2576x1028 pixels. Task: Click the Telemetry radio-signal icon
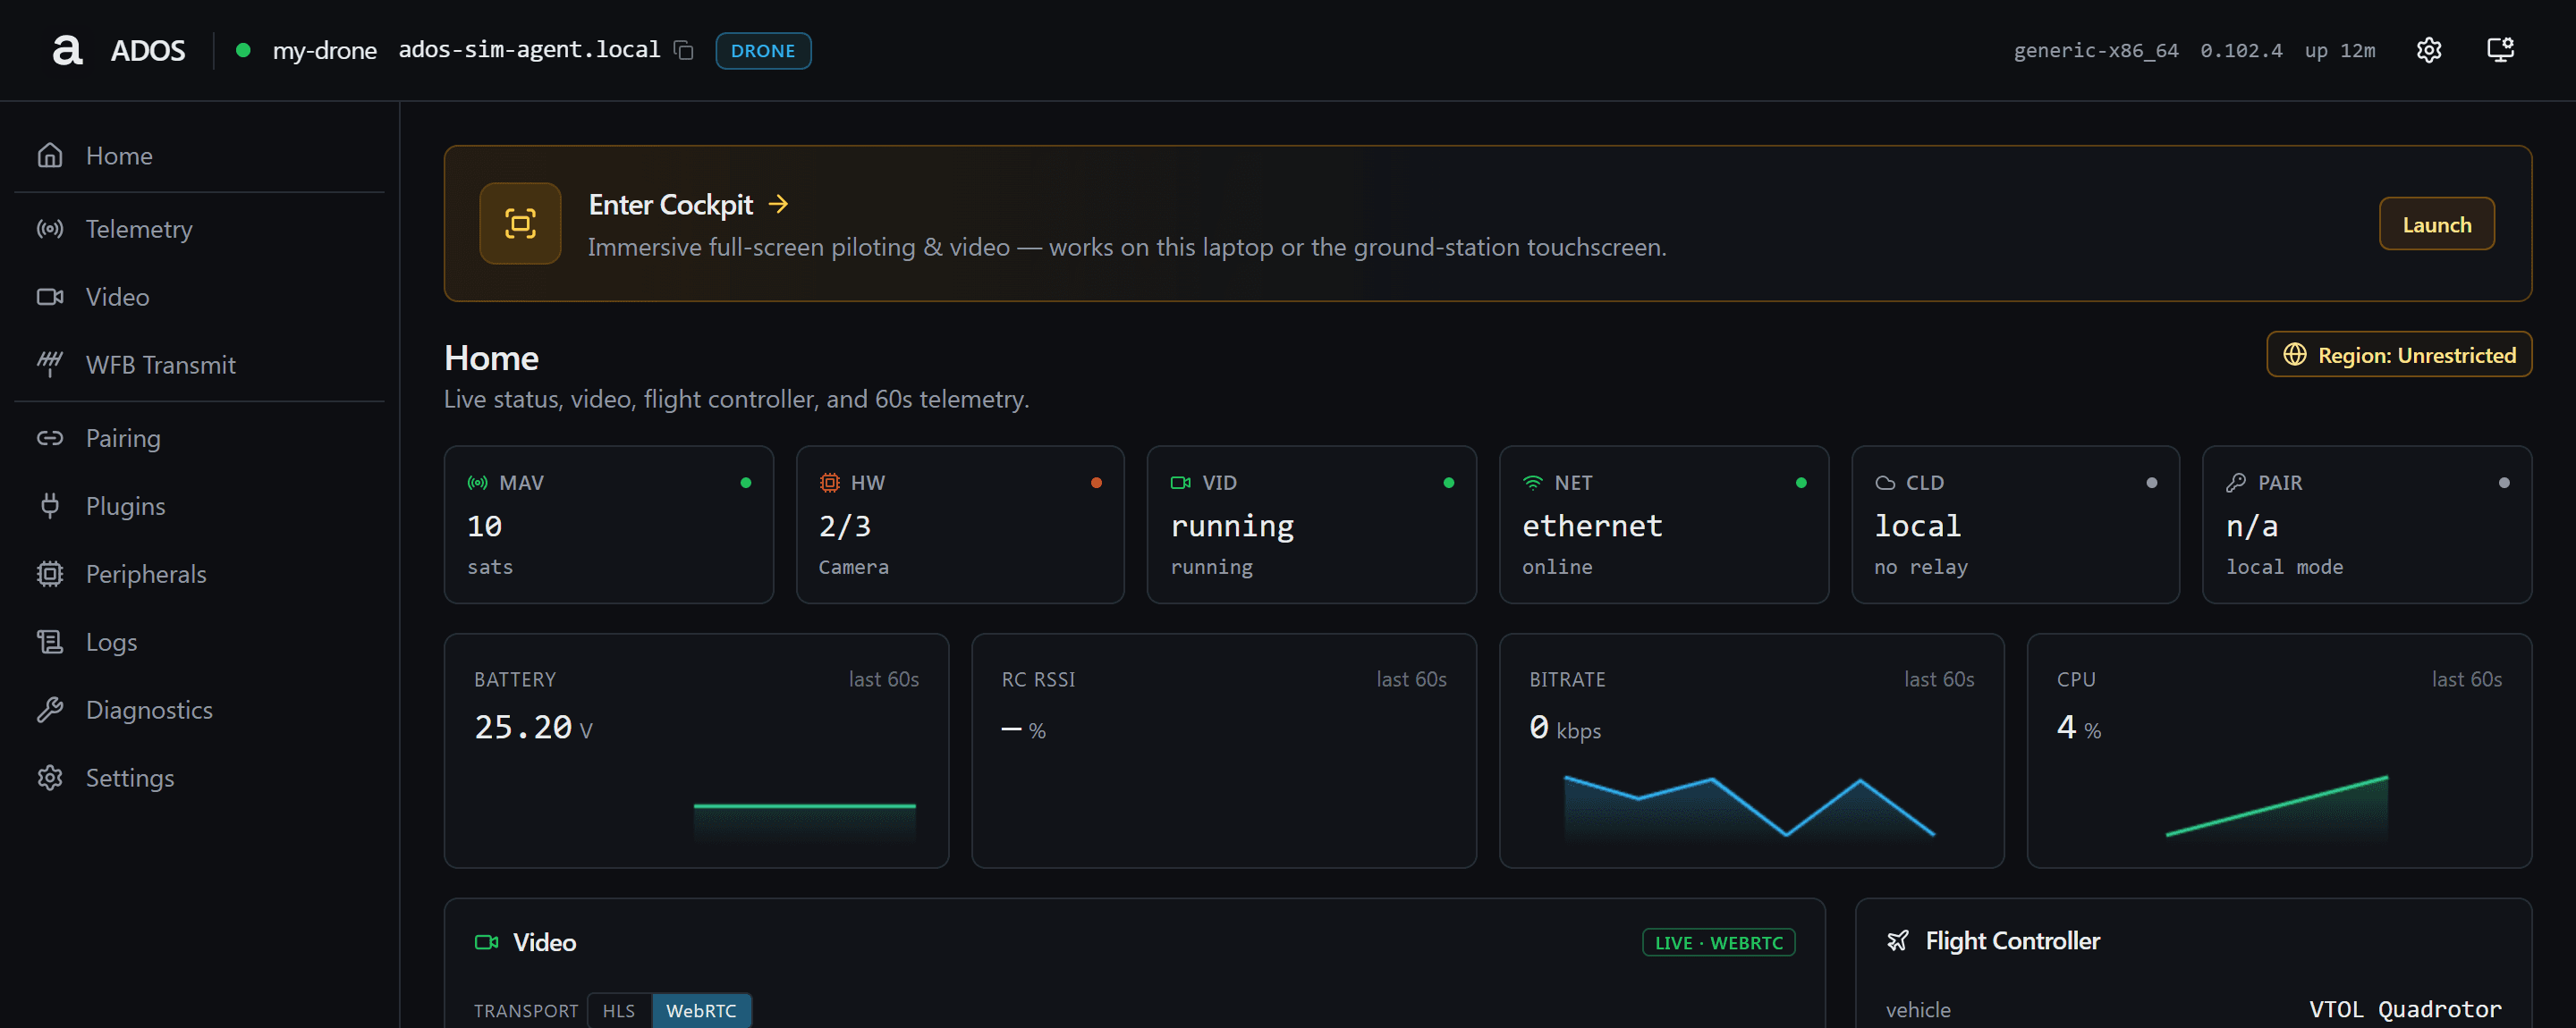click(50, 229)
